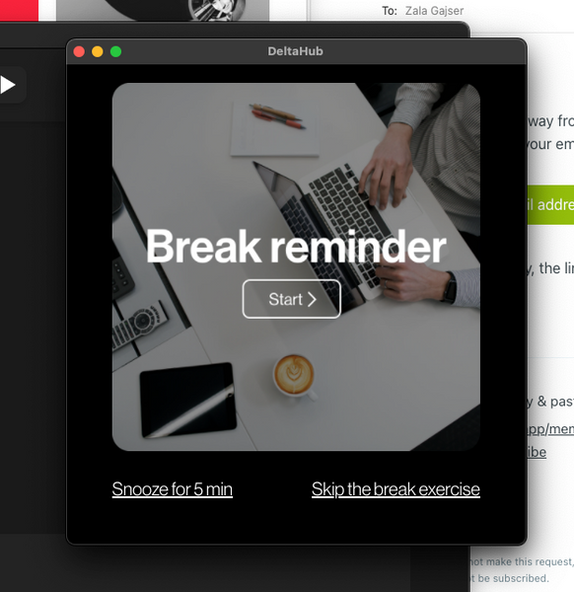Select recipient Zala Gajser in email

coord(434,11)
